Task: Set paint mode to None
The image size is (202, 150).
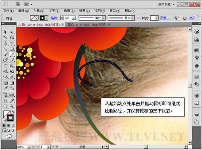Action: pyautogui.click(x=13, y=125)
